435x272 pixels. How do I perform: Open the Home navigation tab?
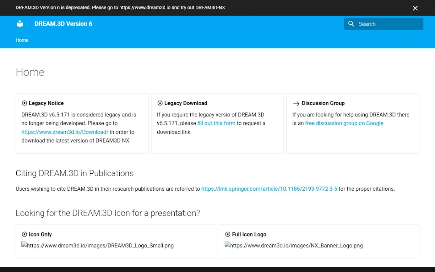click(22, 40)
